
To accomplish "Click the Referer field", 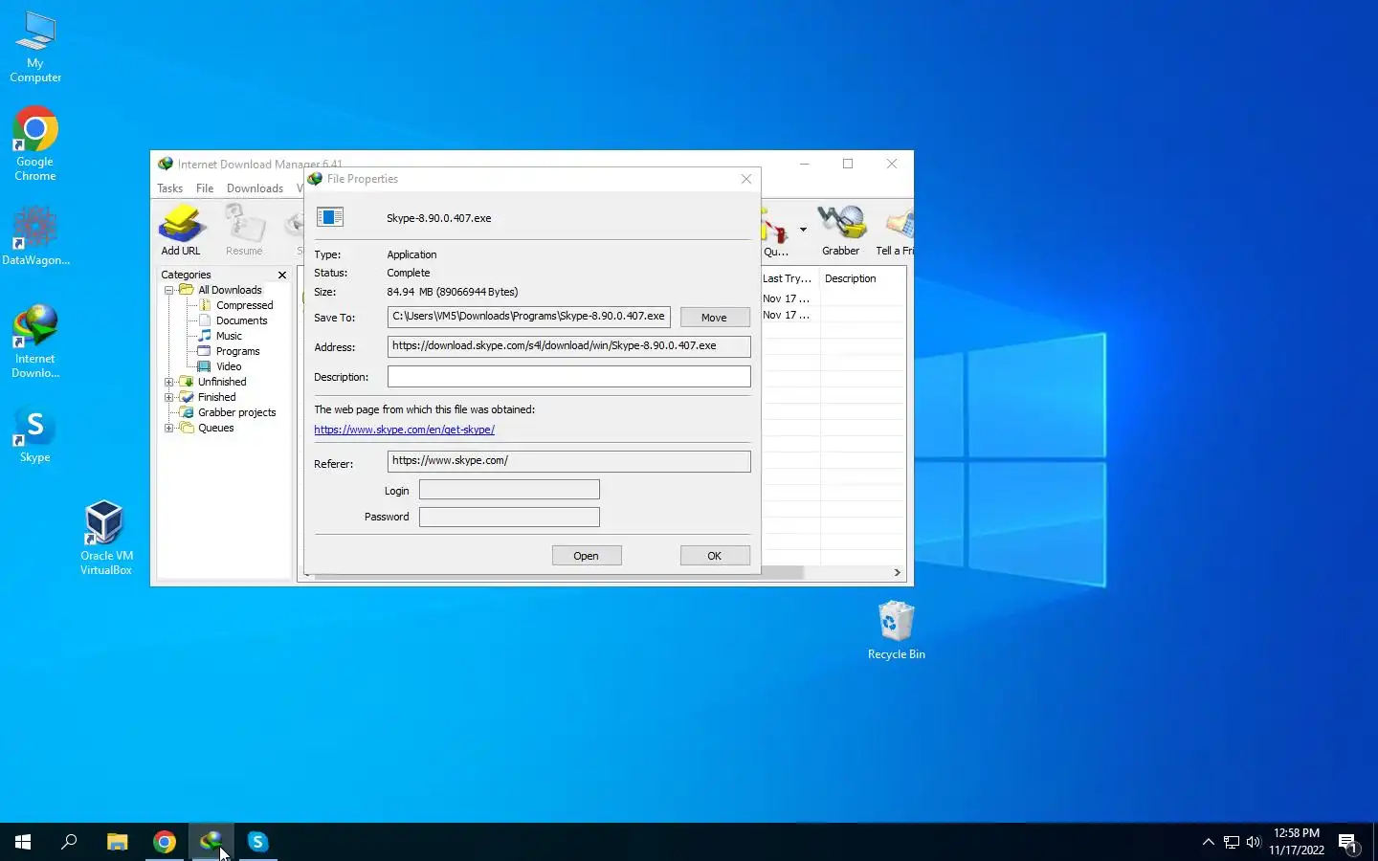I will [x=568, y=461].
